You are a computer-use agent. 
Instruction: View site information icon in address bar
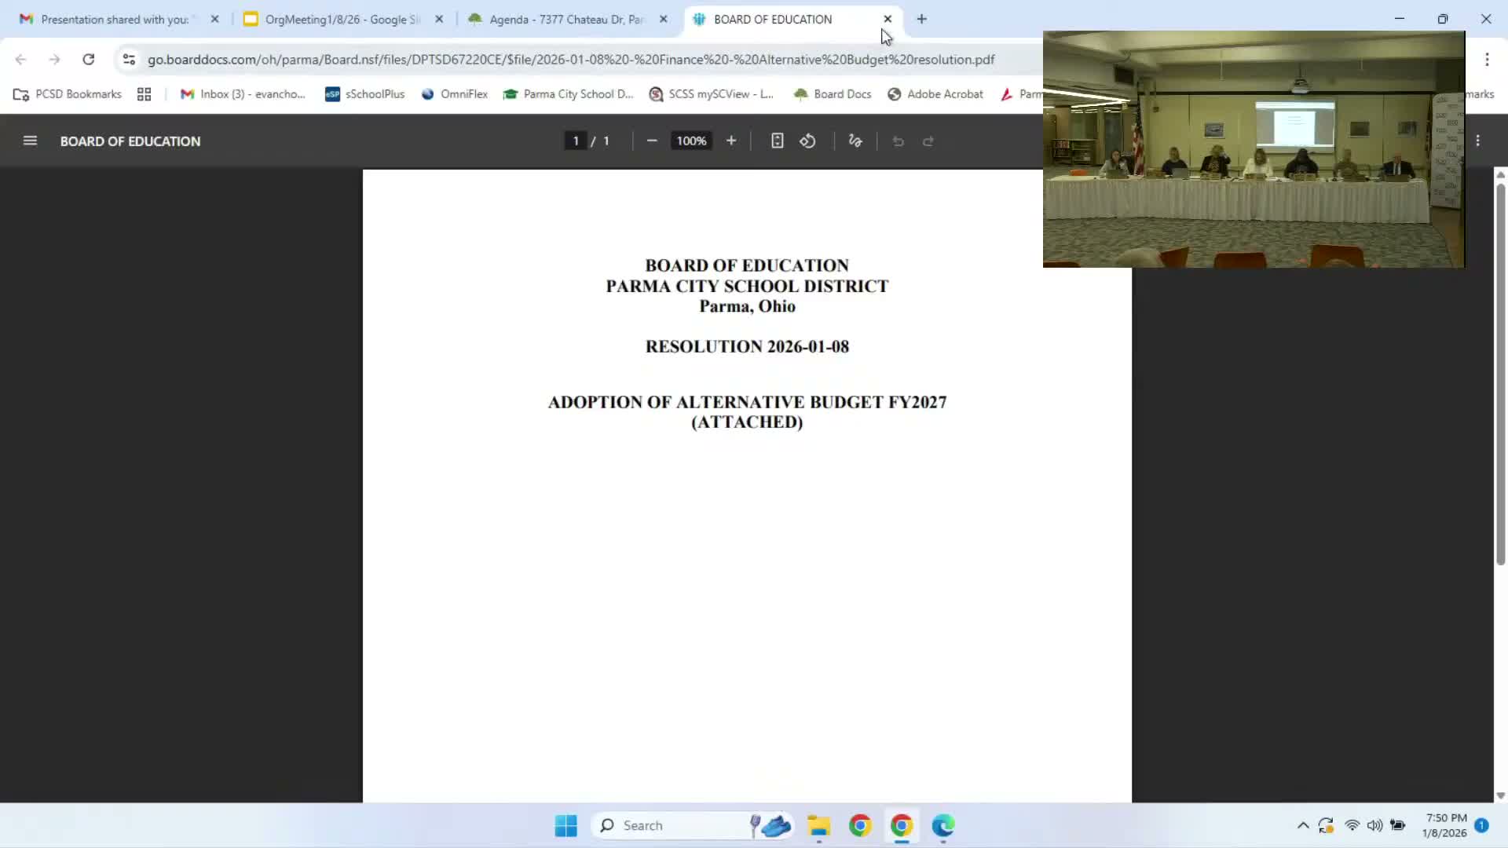click(x=129, y=60)
